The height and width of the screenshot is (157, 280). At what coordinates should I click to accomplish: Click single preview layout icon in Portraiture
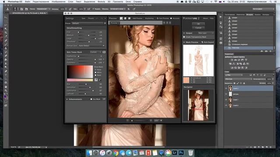click(x=121, y=18)
